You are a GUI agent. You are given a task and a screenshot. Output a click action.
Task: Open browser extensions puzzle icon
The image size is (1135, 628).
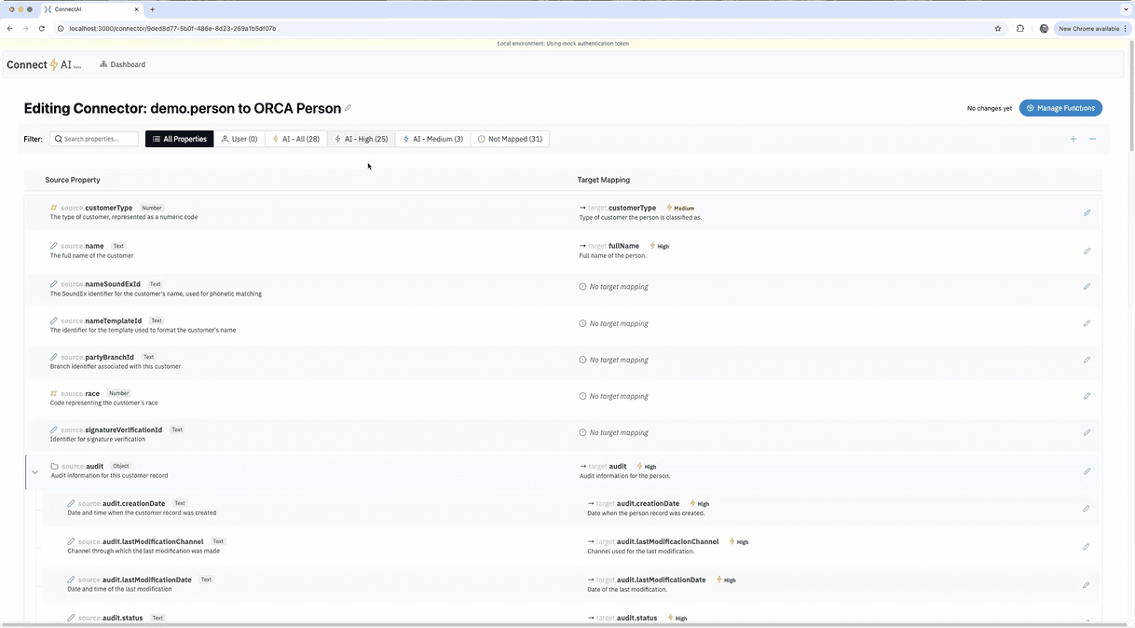click(x=1020, y=28)
